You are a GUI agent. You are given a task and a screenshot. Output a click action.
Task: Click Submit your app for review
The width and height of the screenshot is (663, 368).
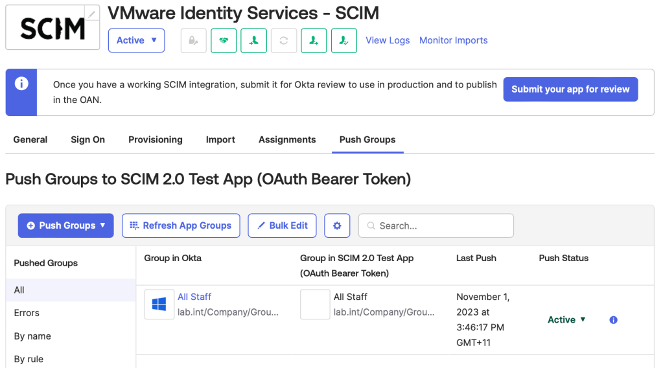coord(570,89)
